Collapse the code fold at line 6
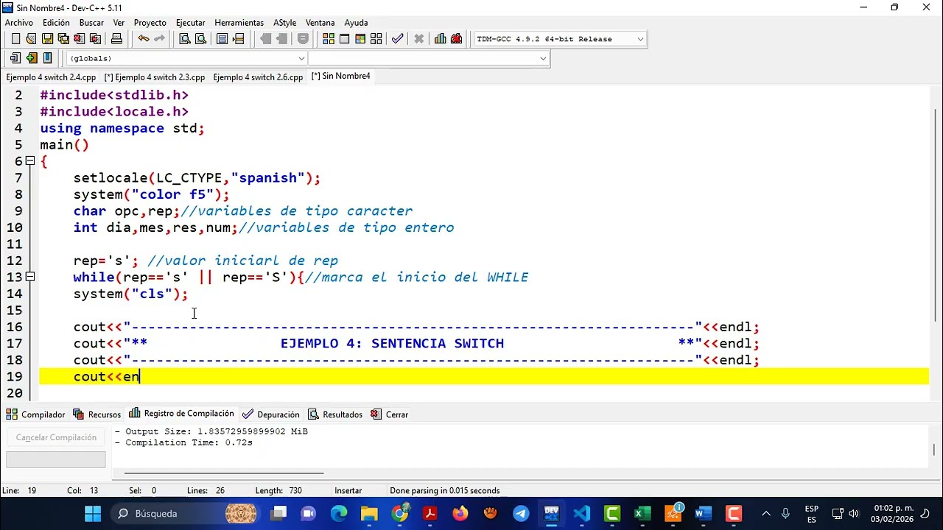 tap(30, 161)
